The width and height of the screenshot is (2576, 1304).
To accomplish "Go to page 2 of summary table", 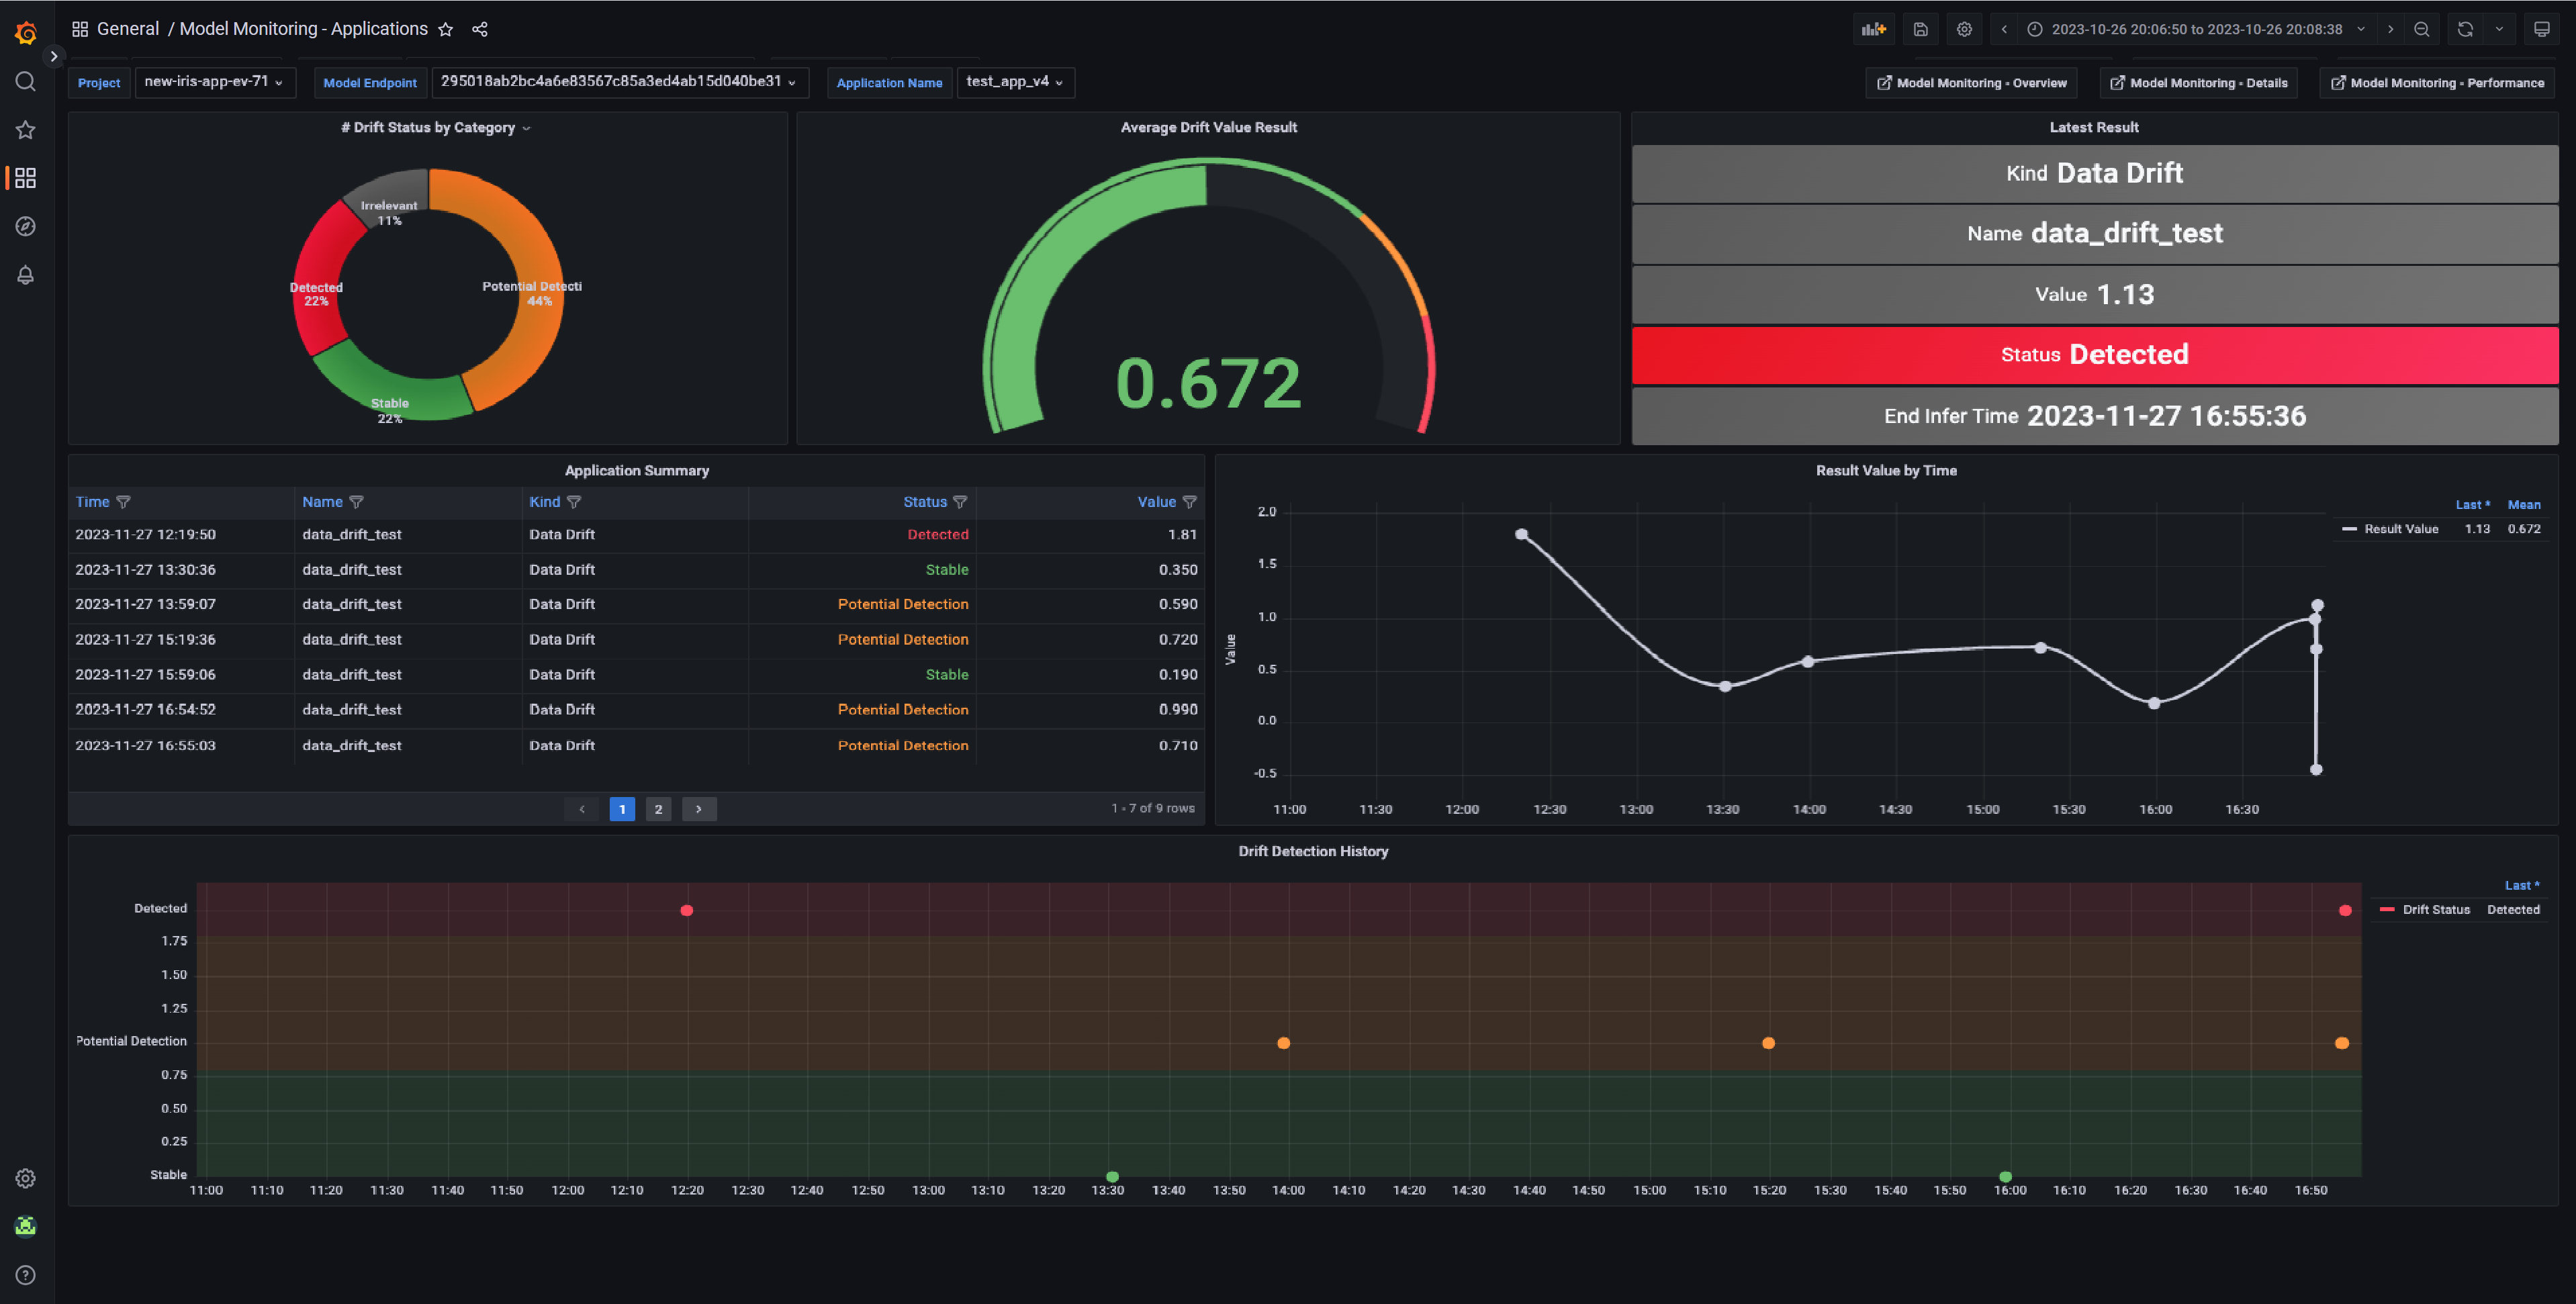I will (x=658, y=809).
